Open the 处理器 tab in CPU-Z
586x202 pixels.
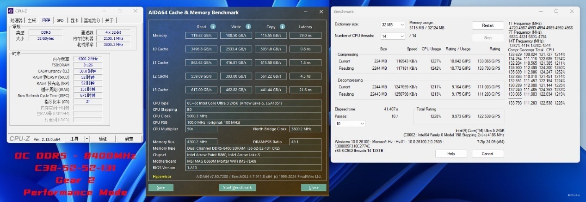coord(17,20)
